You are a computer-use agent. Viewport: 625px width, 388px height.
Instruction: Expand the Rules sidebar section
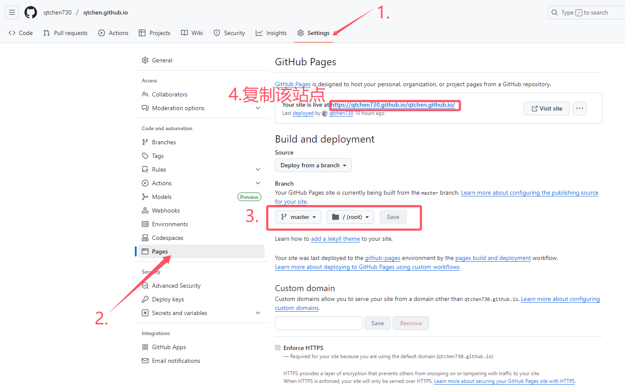click(258, 169)
